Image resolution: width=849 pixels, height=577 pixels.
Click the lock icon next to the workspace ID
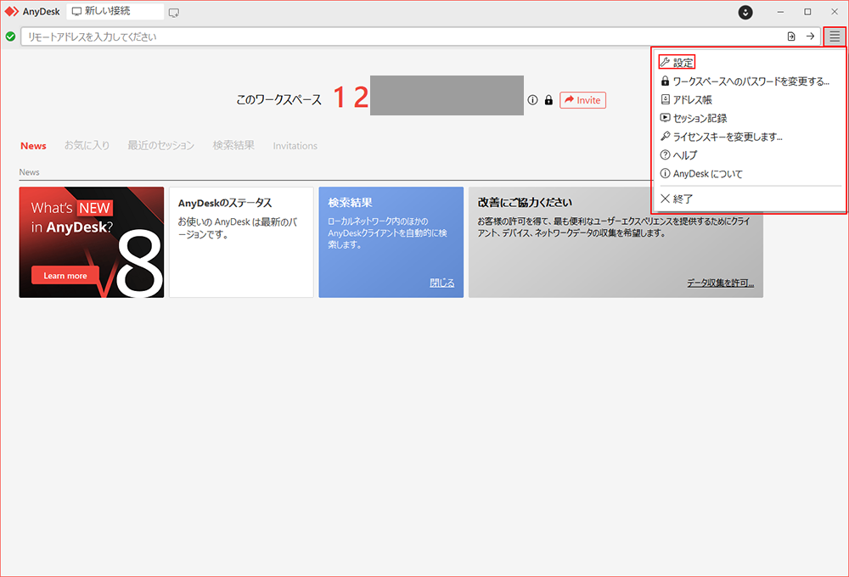point(548,99)
